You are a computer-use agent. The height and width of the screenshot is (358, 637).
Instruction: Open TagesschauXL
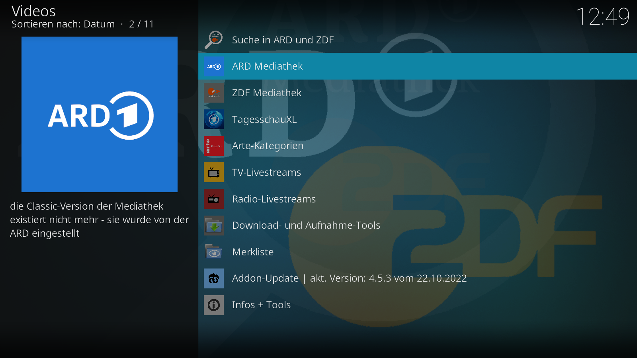click(x=417, y=119)
